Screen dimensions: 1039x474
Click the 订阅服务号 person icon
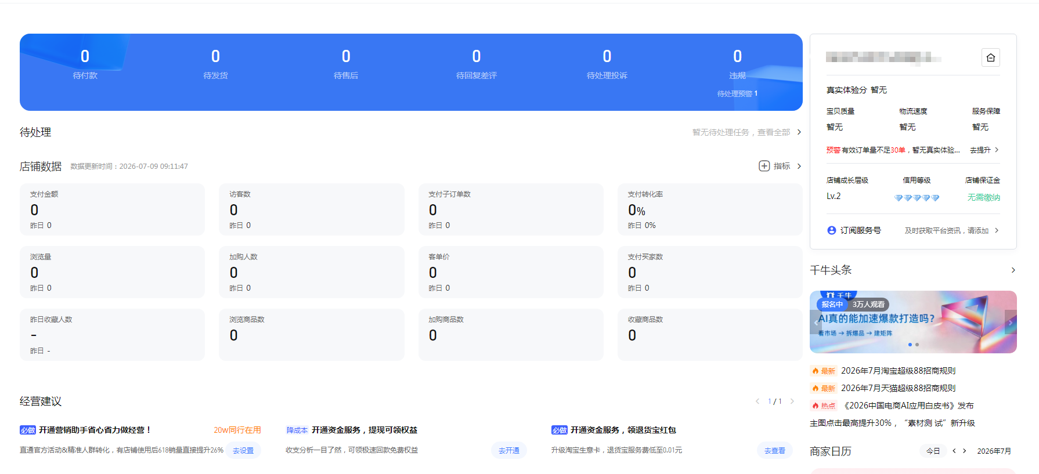coord(831,230)
